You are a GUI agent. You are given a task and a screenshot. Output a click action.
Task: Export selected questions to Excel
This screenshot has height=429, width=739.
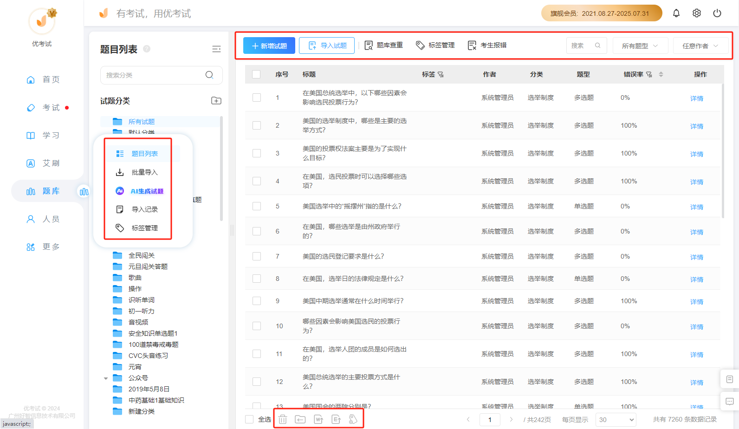tap(336, 419)
